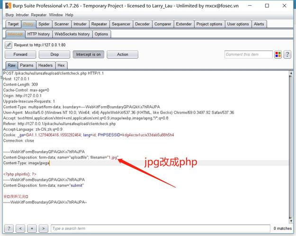The image size is (296, 236).
Task: Open the Help menu
Action: [69, 15]
